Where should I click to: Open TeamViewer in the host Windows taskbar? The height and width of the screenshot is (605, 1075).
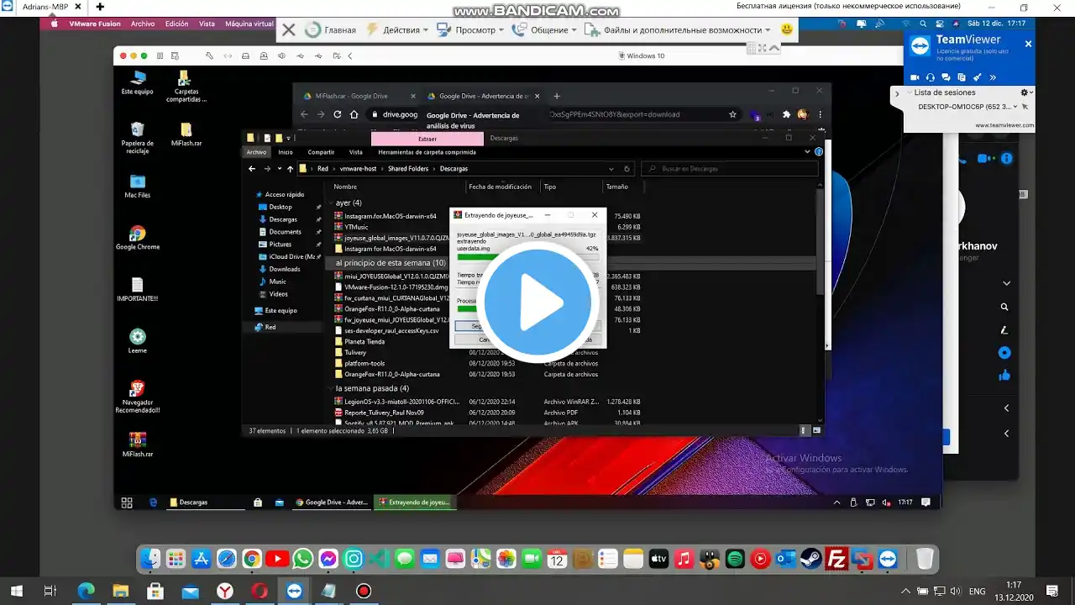(294, 591)
